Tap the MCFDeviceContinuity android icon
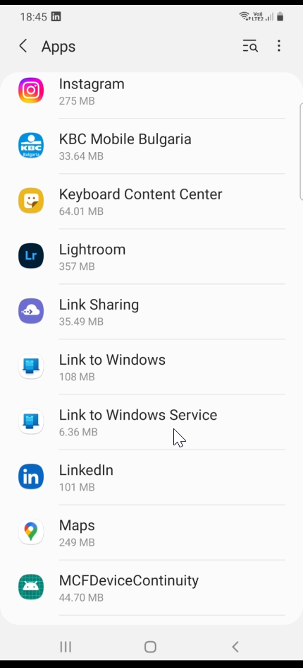The height and width of the screenshot is (668, 303). (x=30, y=587)
